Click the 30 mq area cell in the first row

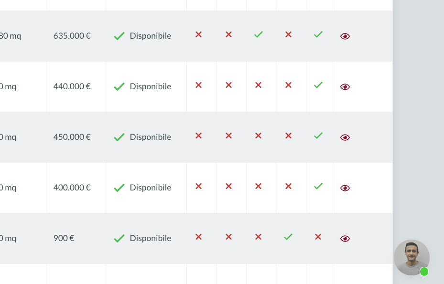click(11, 36)
